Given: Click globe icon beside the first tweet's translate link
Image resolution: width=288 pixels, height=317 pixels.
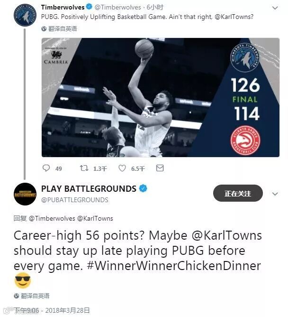Looking at the screenshot, I should point(44,29).
